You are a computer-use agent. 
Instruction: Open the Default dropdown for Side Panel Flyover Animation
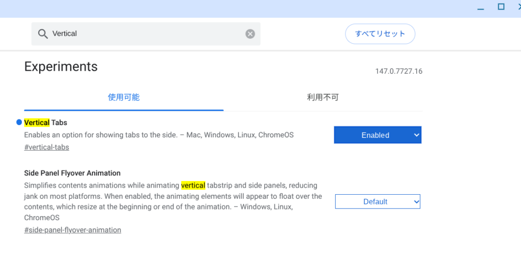(378, 202)
